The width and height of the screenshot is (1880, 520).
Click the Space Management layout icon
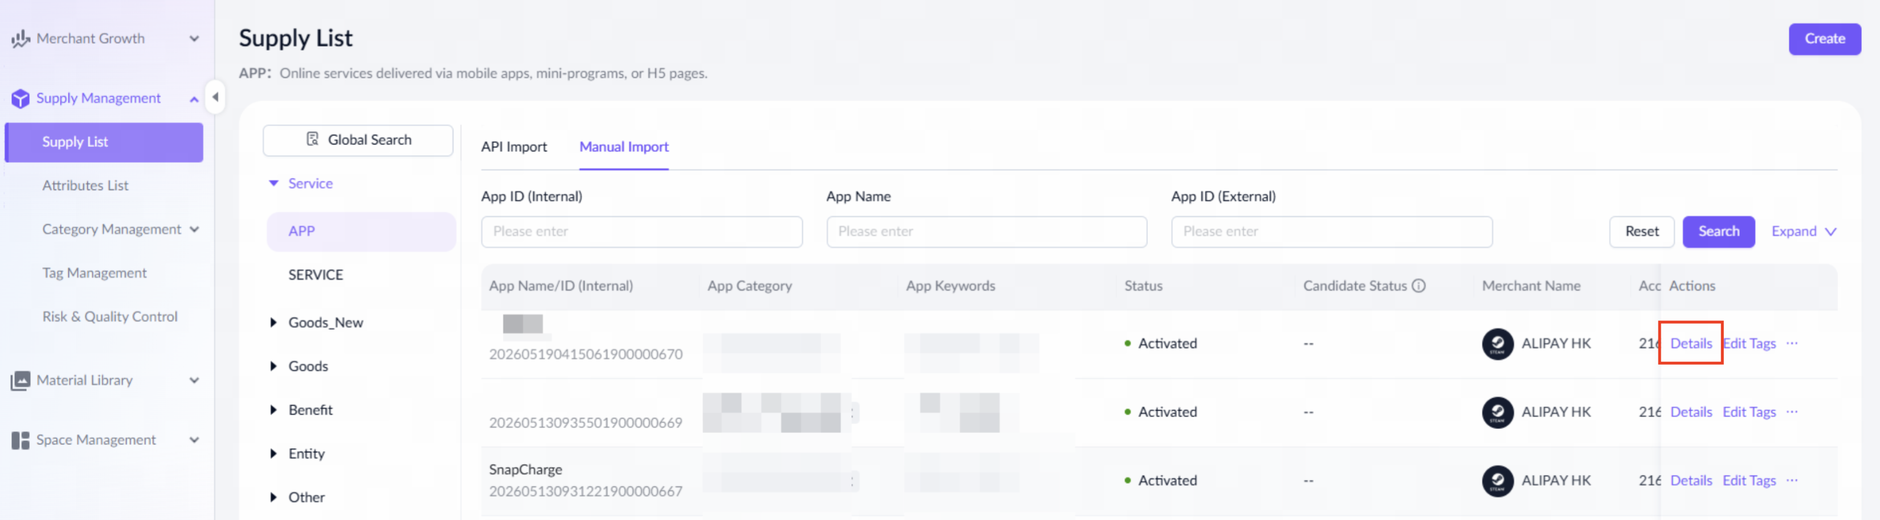21,440
